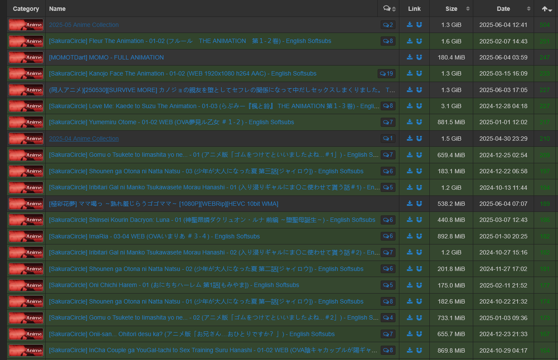
Task: View the 2 comments on 2025-05 Anime Collection
Action: (388, 25)
